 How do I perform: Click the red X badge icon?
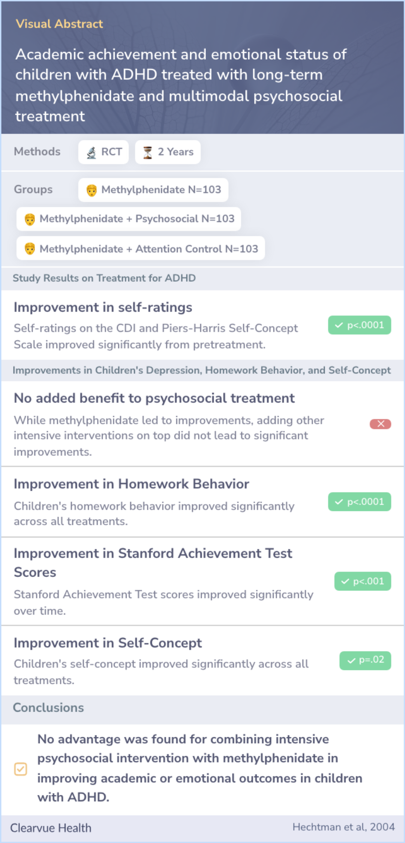(x=380, y=424)
